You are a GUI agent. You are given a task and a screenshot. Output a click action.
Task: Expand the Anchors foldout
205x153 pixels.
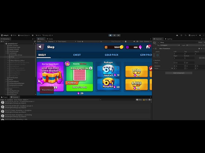[154, 60]
